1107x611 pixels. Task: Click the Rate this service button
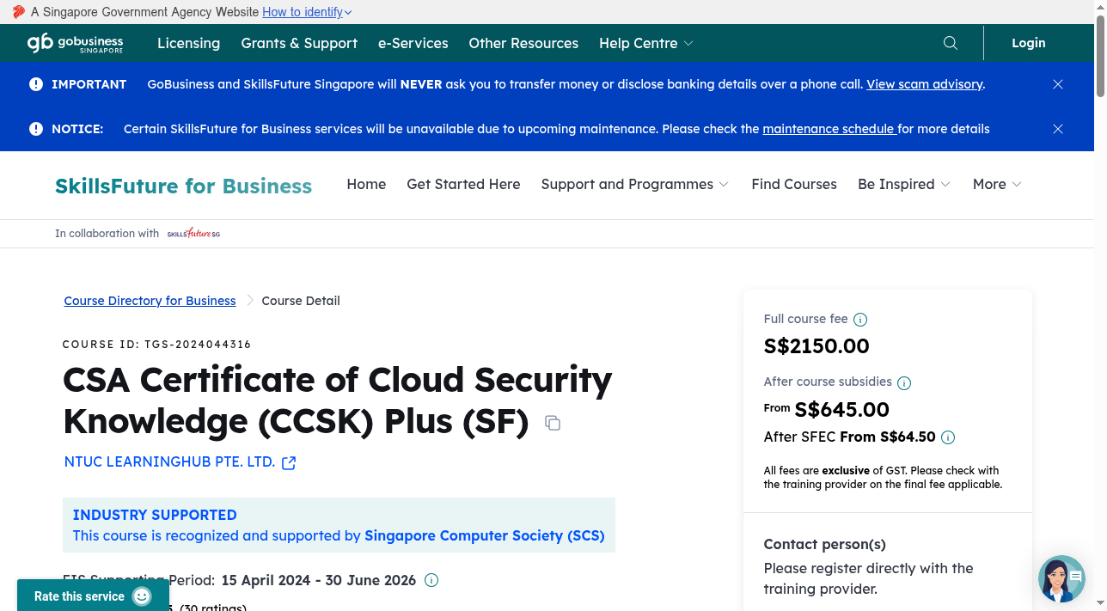coord(93,596)
